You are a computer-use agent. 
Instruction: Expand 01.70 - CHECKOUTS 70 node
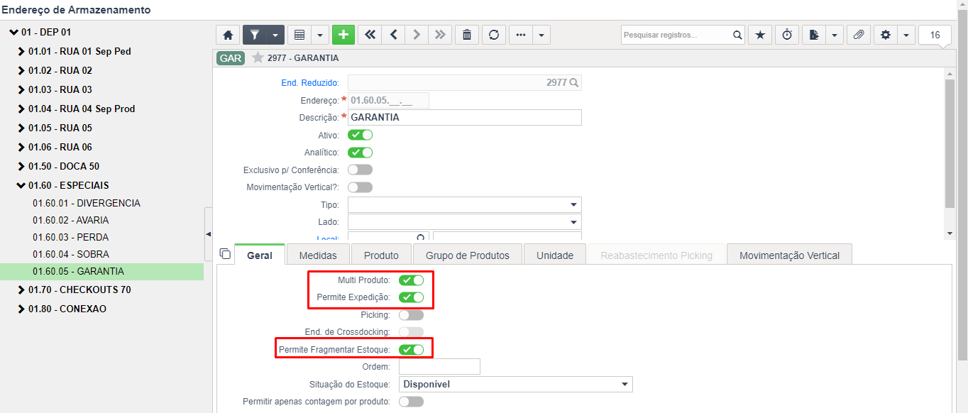pyautogui.click(x=21, y=290)
